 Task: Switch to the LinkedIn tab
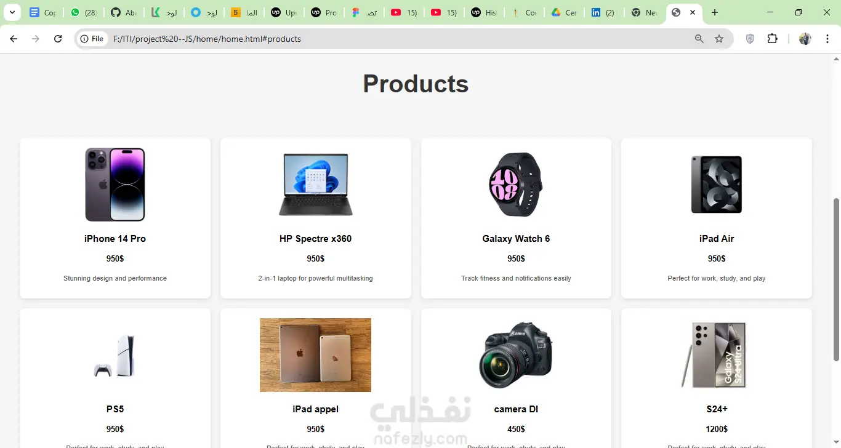603,12
